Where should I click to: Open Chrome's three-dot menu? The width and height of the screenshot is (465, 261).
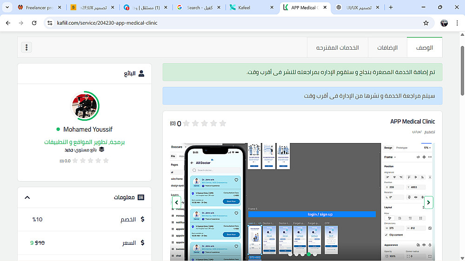[x=457, y=23]
